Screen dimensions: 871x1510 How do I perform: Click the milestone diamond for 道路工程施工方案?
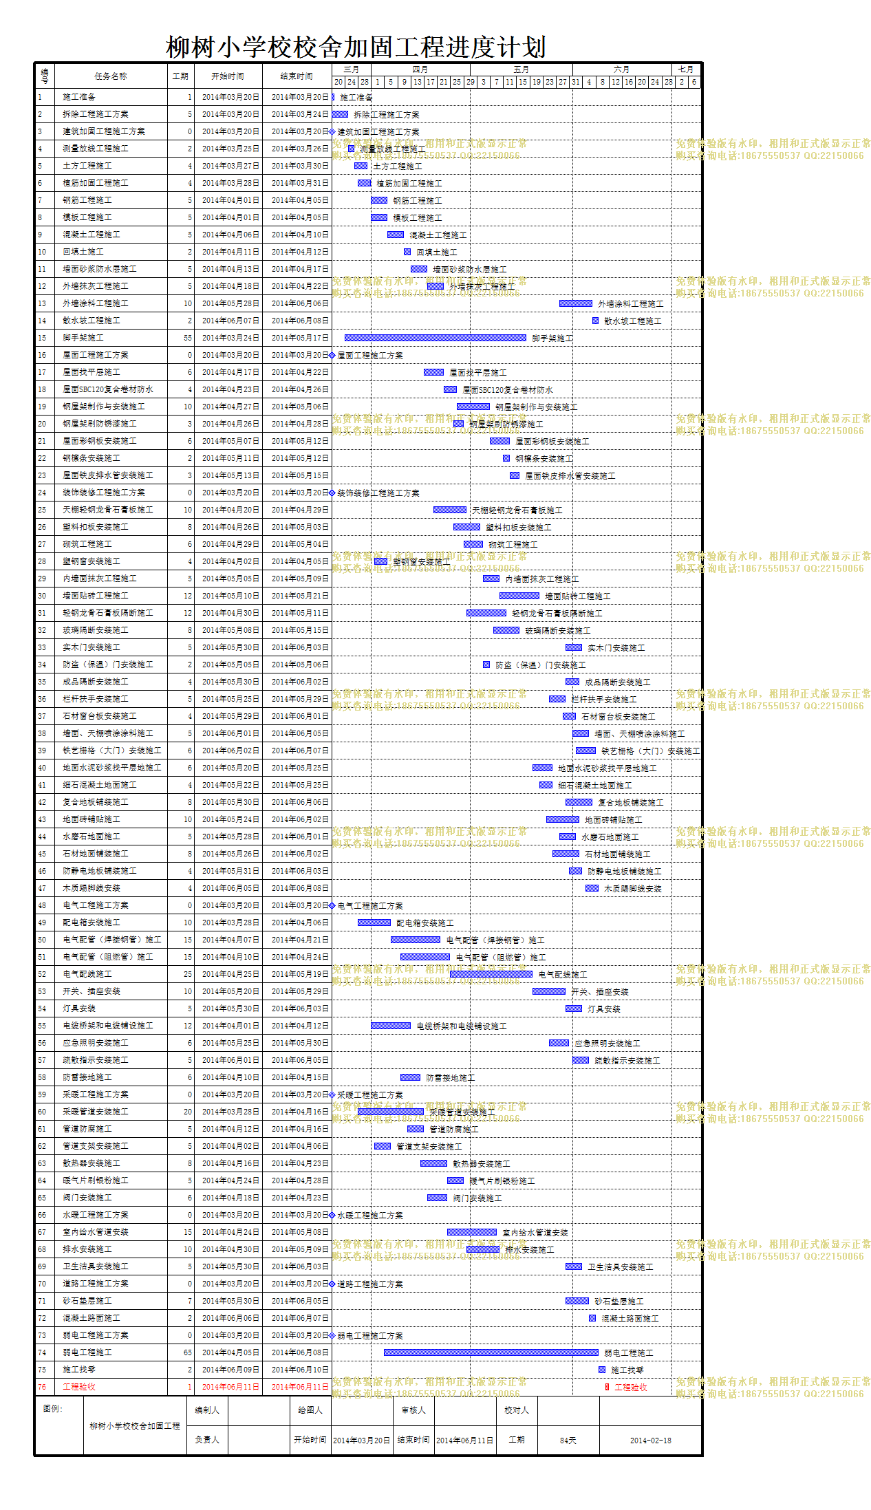click(332, 1284)
